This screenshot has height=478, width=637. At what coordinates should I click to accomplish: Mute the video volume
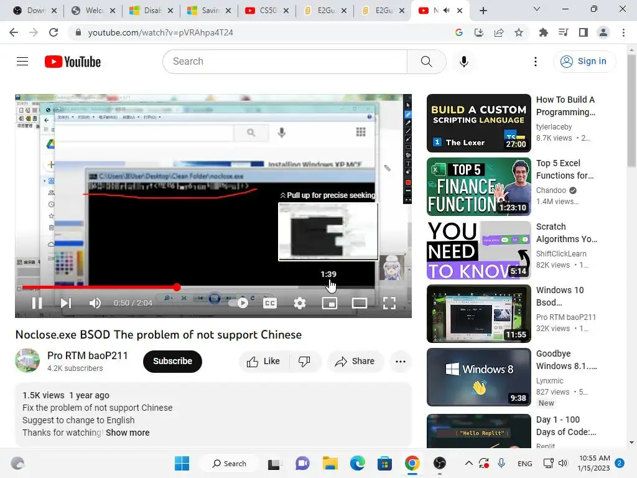coord(95,303)
